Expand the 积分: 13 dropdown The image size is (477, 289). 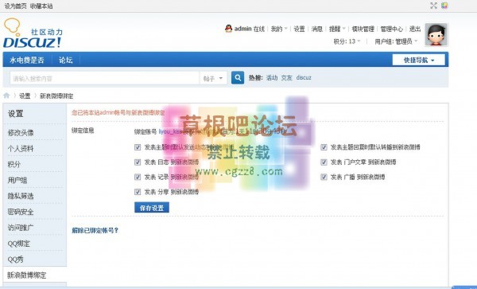pos(347,41)
